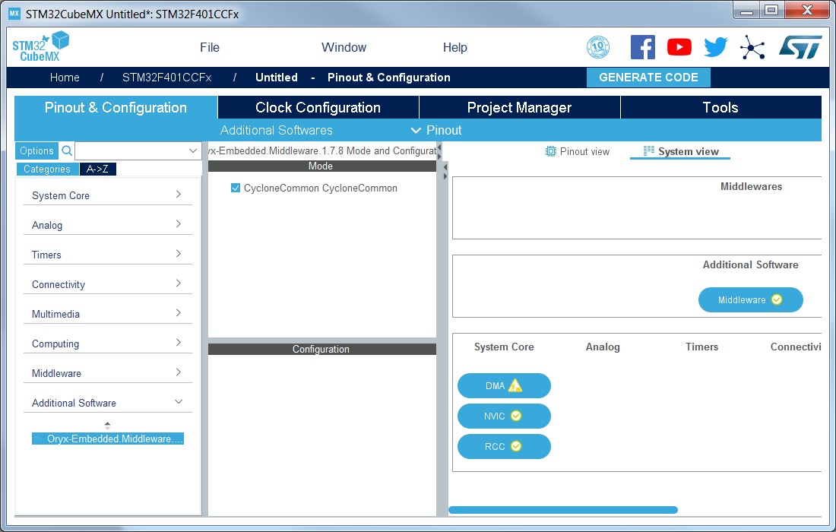This screenshot has height=532, width=836.
Task: Click the DMA warning triangle icon
Action: click(x=515, y=385)
